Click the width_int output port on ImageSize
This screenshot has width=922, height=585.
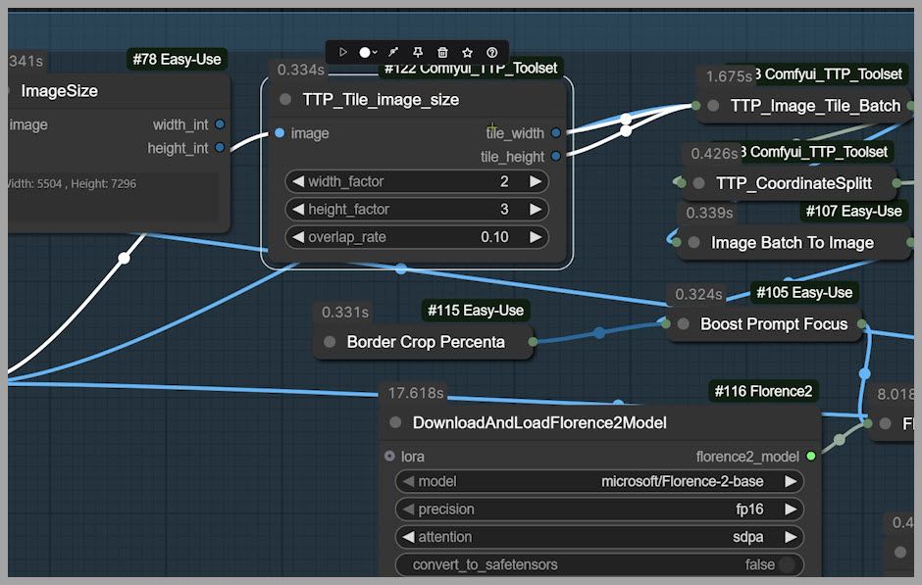pyautogui.click(x=220, y=124)
